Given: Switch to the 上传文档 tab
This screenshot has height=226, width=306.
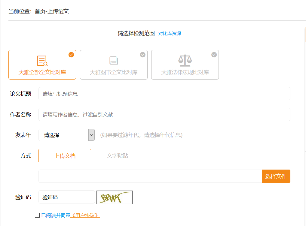Looking at the screenshot, I should [x=65, y=156].
